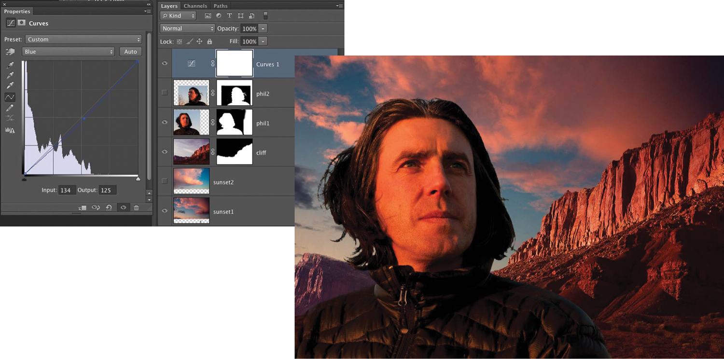The width and height of the screenshot is (724, 359).
Task: Click the middle point on the blue curve
Action: click(x=84, y=118)
